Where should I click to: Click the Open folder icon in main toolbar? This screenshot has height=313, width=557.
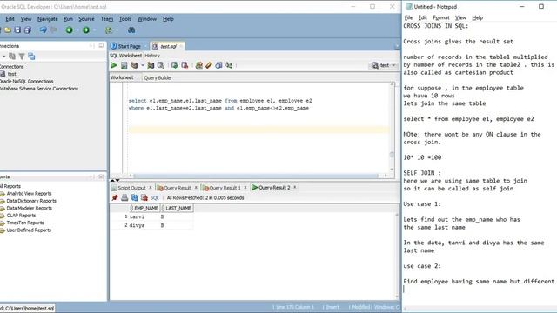pos(8,30)
